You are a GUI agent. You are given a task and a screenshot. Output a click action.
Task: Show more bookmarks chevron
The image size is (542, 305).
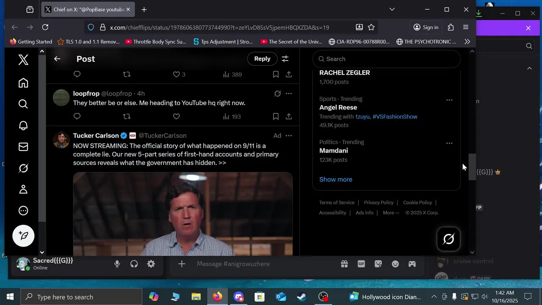coord(467,42)
